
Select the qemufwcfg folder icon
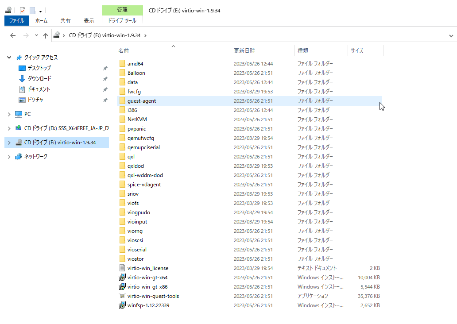click(122, 138)
